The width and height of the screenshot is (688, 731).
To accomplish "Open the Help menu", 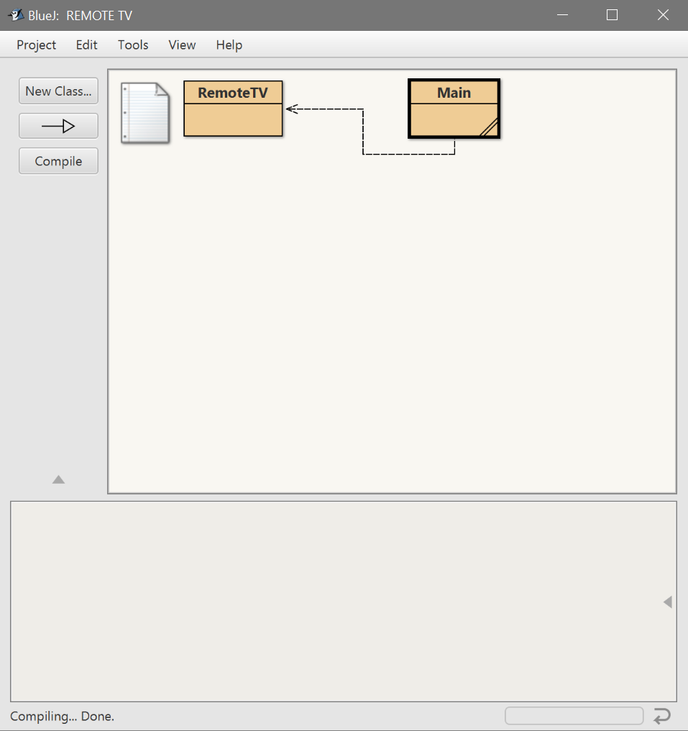I will 229,45.
